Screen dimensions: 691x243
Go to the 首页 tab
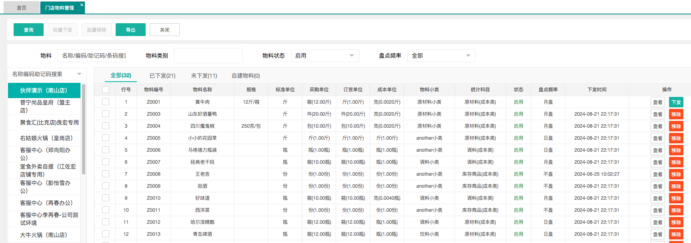coord(22,8)
